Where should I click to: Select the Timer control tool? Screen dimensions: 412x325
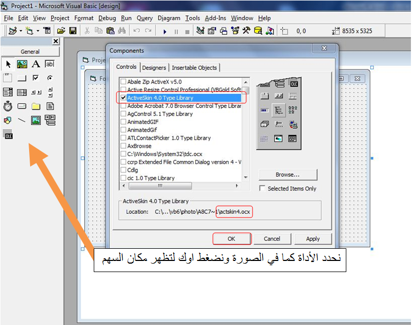pyautogui.click(x=7, y=106)
